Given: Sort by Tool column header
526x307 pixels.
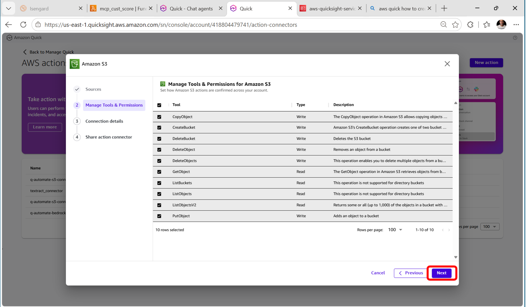Looking at the screenshot, I should pos(176,105).
